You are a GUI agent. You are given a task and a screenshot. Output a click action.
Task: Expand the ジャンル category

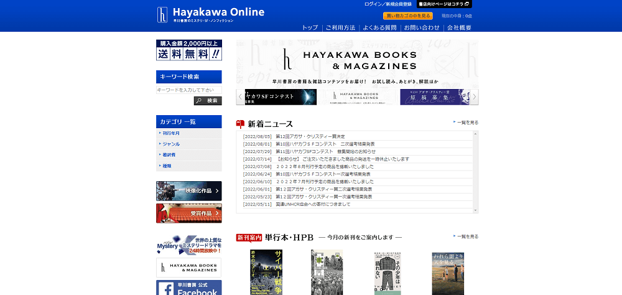pos(171,144)
